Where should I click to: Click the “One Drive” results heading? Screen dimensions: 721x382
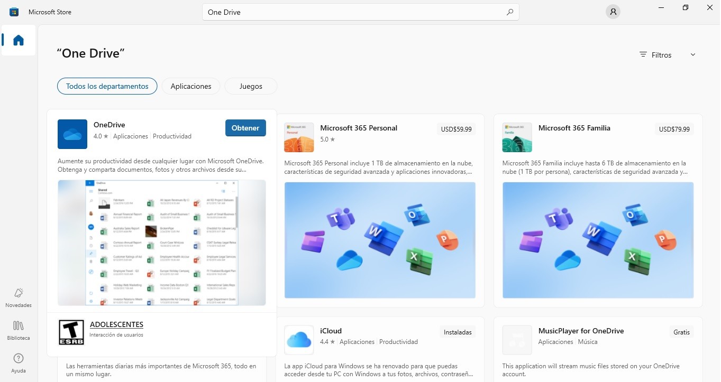point(90,53)
